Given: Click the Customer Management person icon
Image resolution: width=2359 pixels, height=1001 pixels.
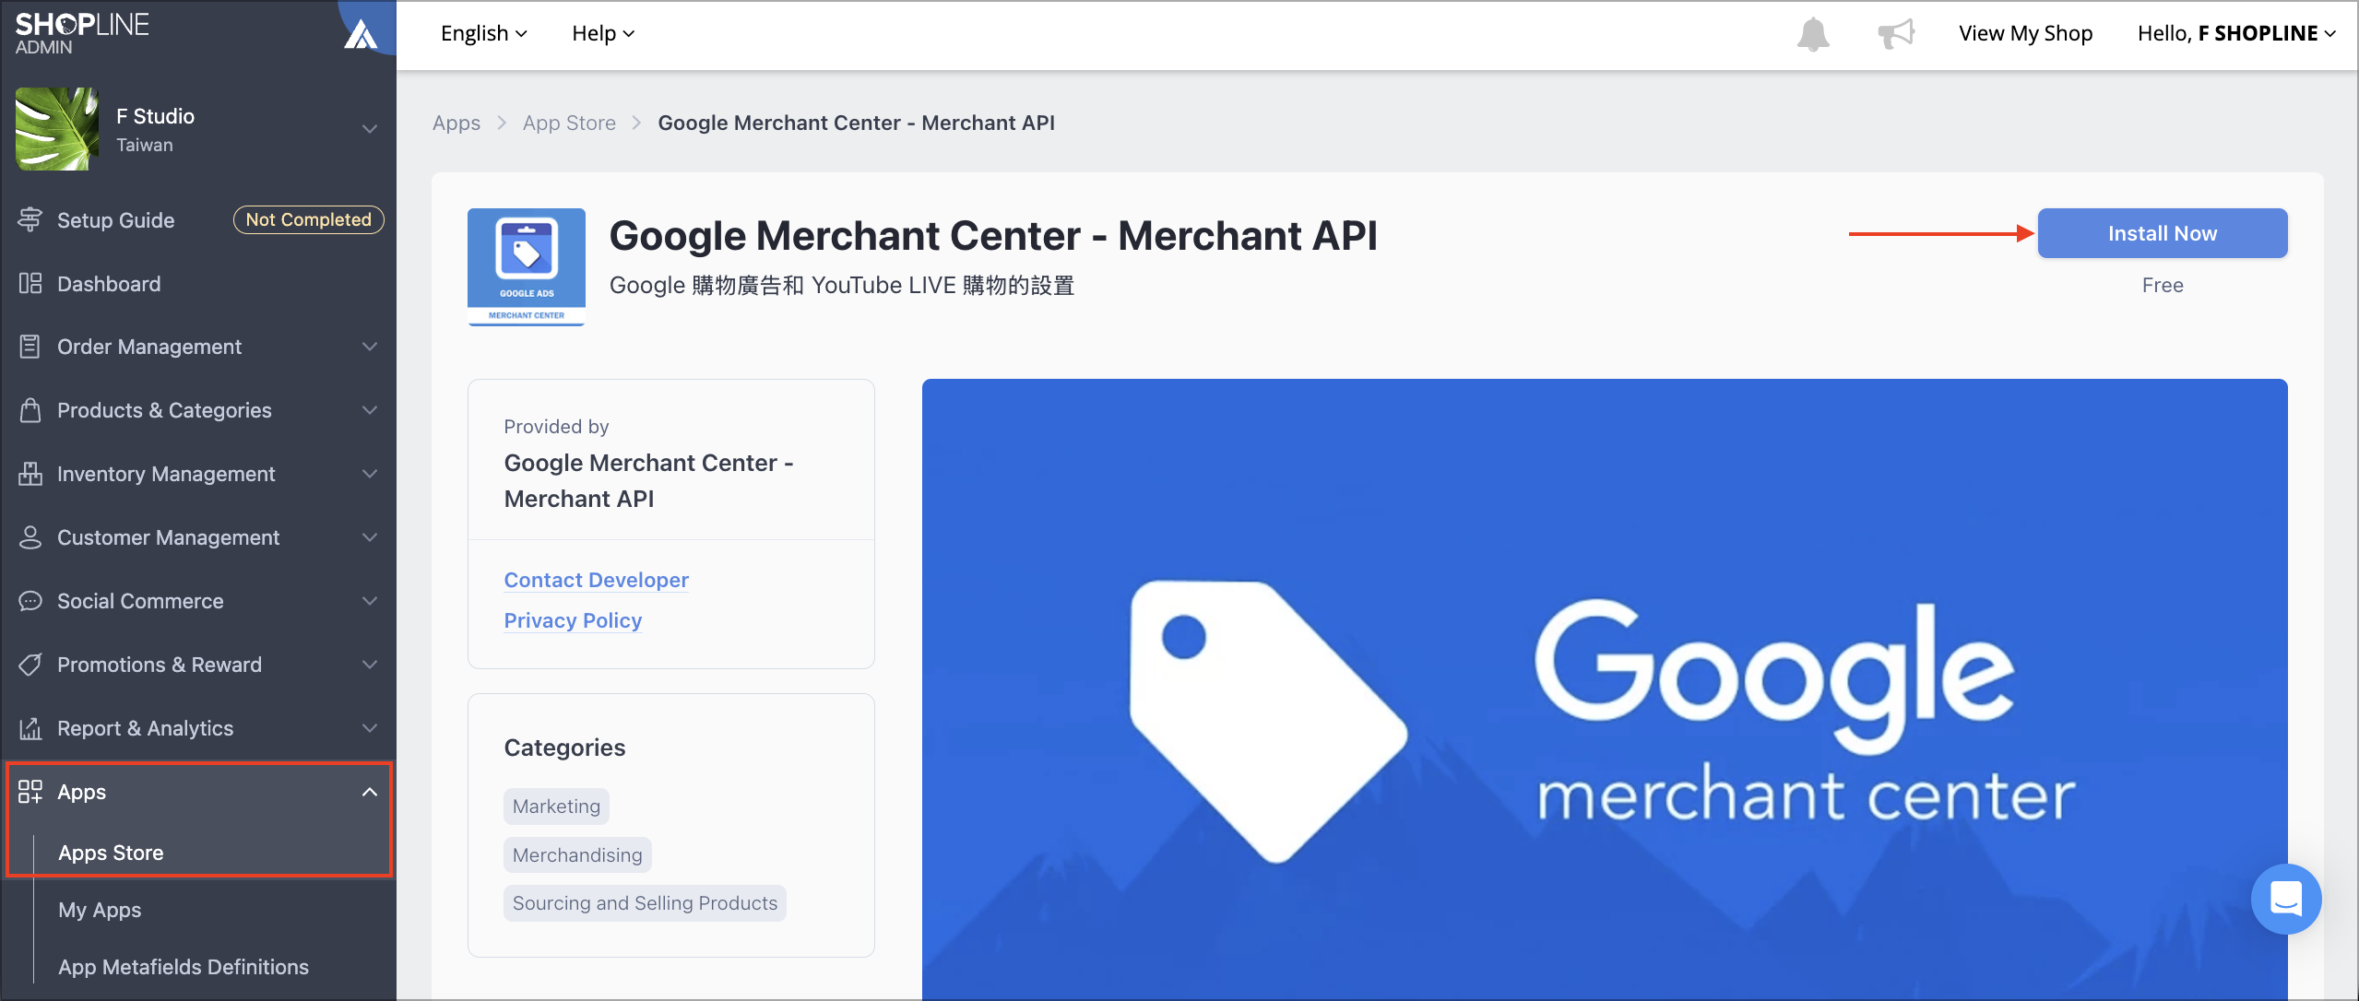Looking at the screenshot, I should tap(30, 537).
